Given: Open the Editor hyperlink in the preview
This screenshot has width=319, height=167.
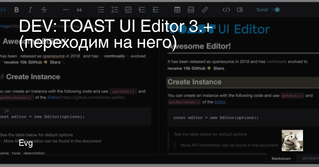Looking at the screenshot, I should (x=220, y=102).
